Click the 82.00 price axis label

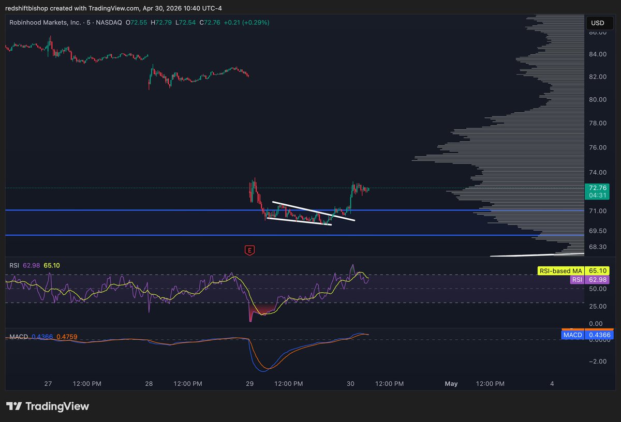[x=598, y=77]
